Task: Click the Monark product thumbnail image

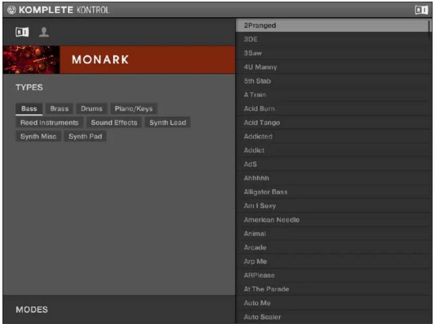Action: (31, 60)
